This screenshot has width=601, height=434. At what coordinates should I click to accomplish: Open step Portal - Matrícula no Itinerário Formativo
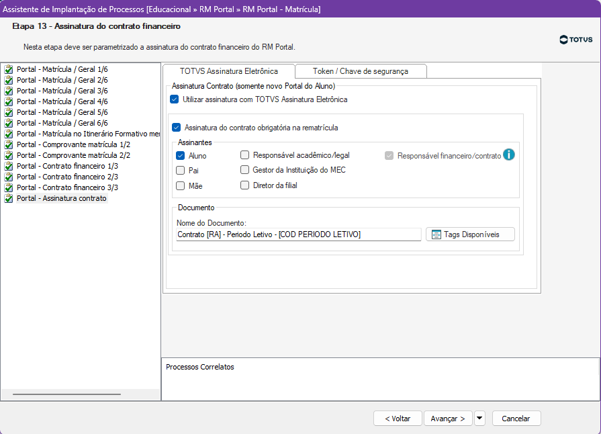pyautogui.click(x=88, y=134)
